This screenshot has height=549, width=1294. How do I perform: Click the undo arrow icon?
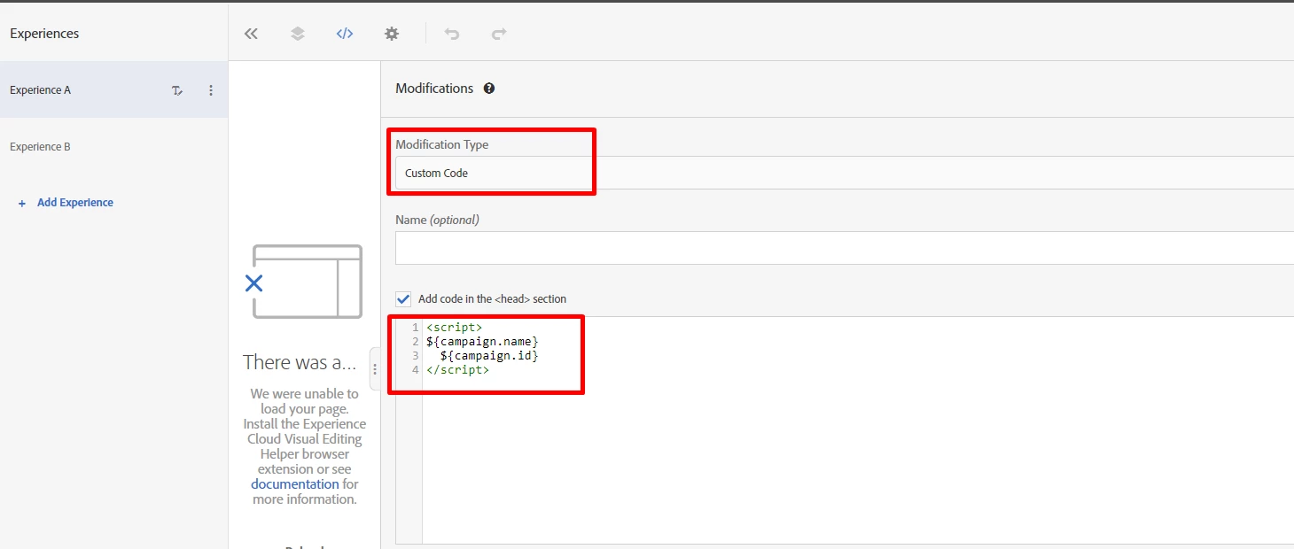tap(452, 34)
